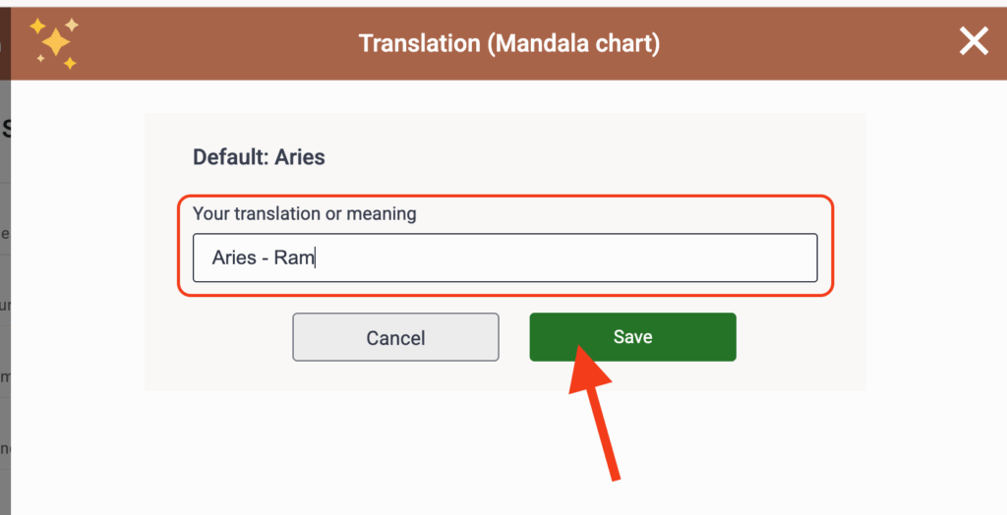Click the large gold star in header

(56, 42)
